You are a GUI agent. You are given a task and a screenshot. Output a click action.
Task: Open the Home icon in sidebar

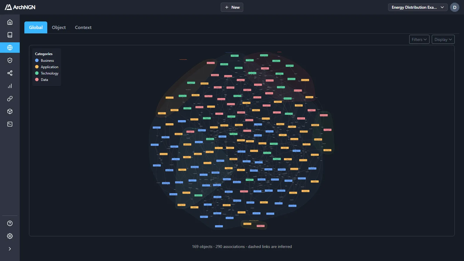[x=10, y=22]
